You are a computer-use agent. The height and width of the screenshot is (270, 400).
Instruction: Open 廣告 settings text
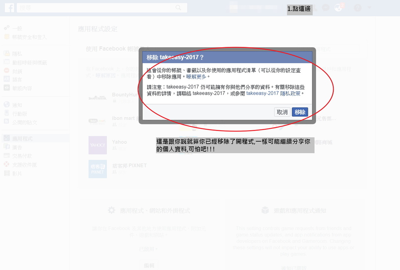coord(17,147)
